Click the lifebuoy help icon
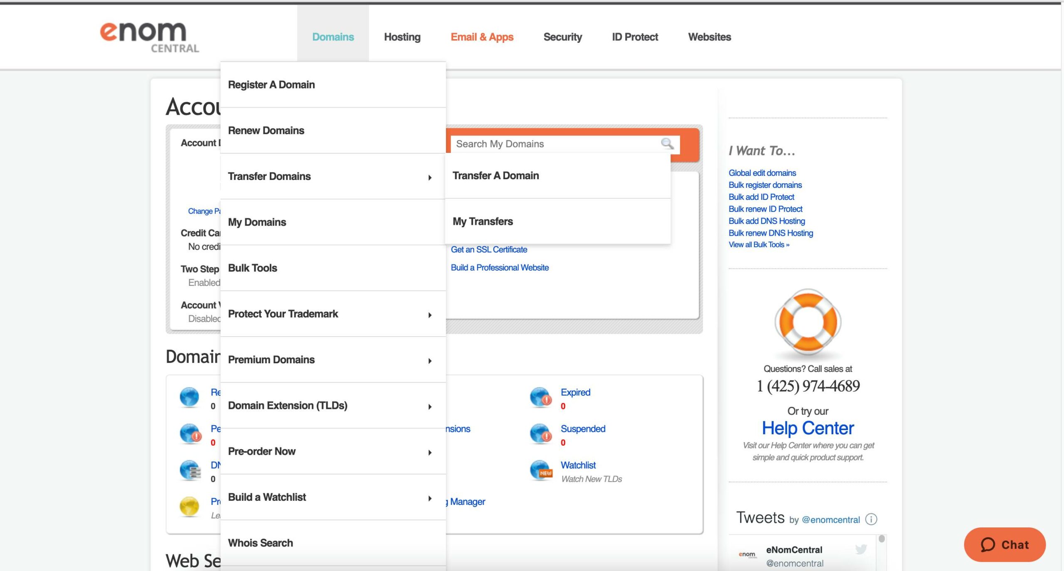Viewport: 1064px width, 571px height. (x=808, y=322)
